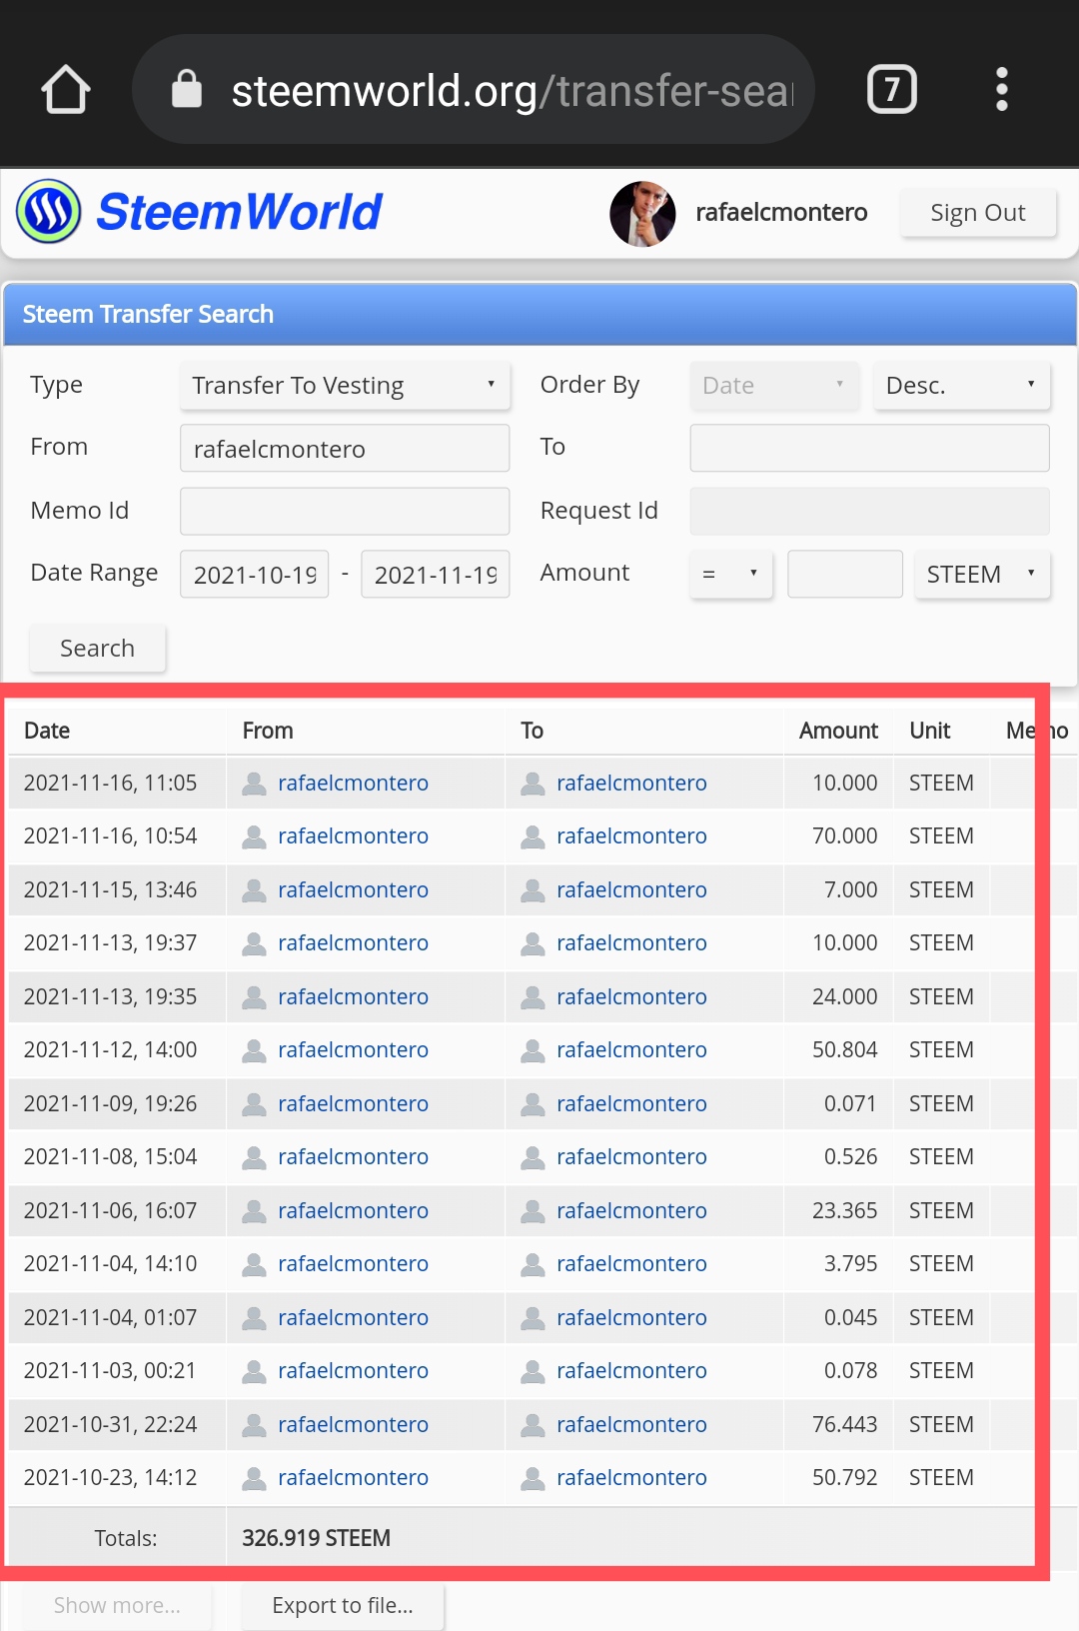Click To user icon in 2021-10-23, 14:12 row
Image resolution: width=1079 pixels, height=1631 pixels.
(x=534, y=1478)
